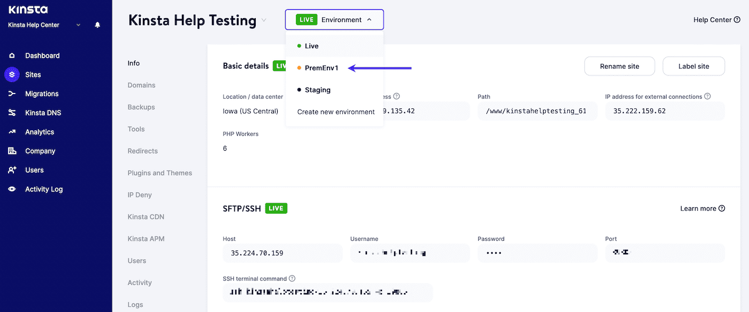Open the Dashboard from the sidebar
This screenshot has height=312, width=749.
coord(42,55)
